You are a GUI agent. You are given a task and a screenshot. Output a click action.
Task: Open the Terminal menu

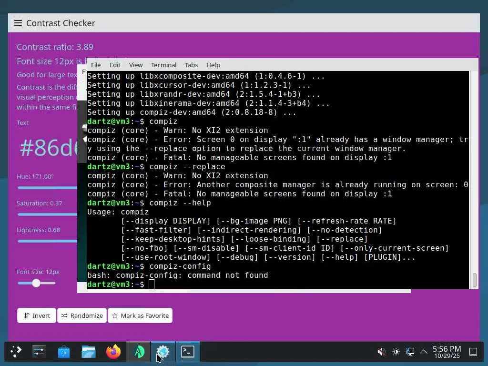click(x=164, y=65)
